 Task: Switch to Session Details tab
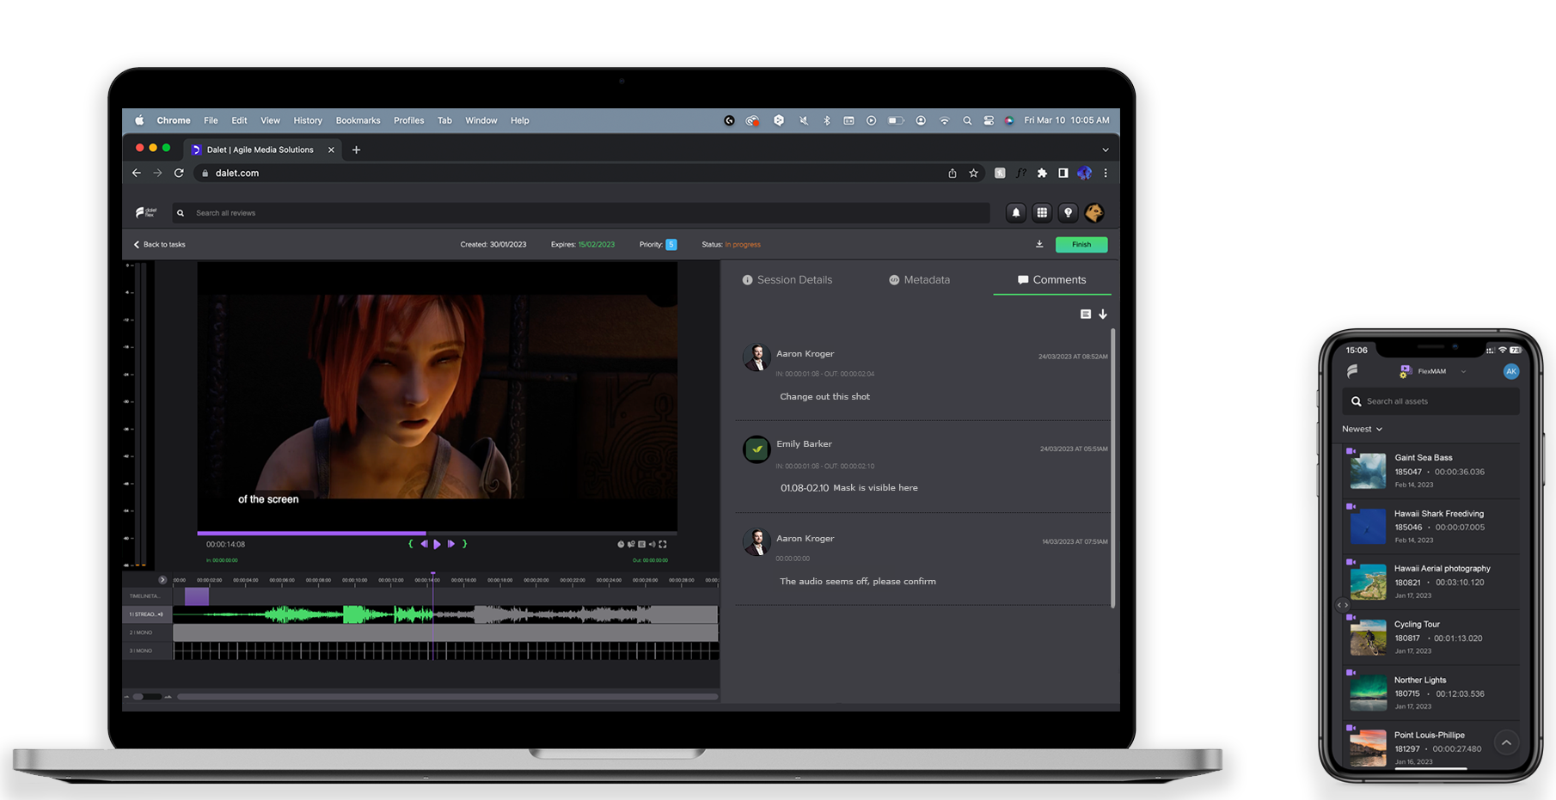787,280
